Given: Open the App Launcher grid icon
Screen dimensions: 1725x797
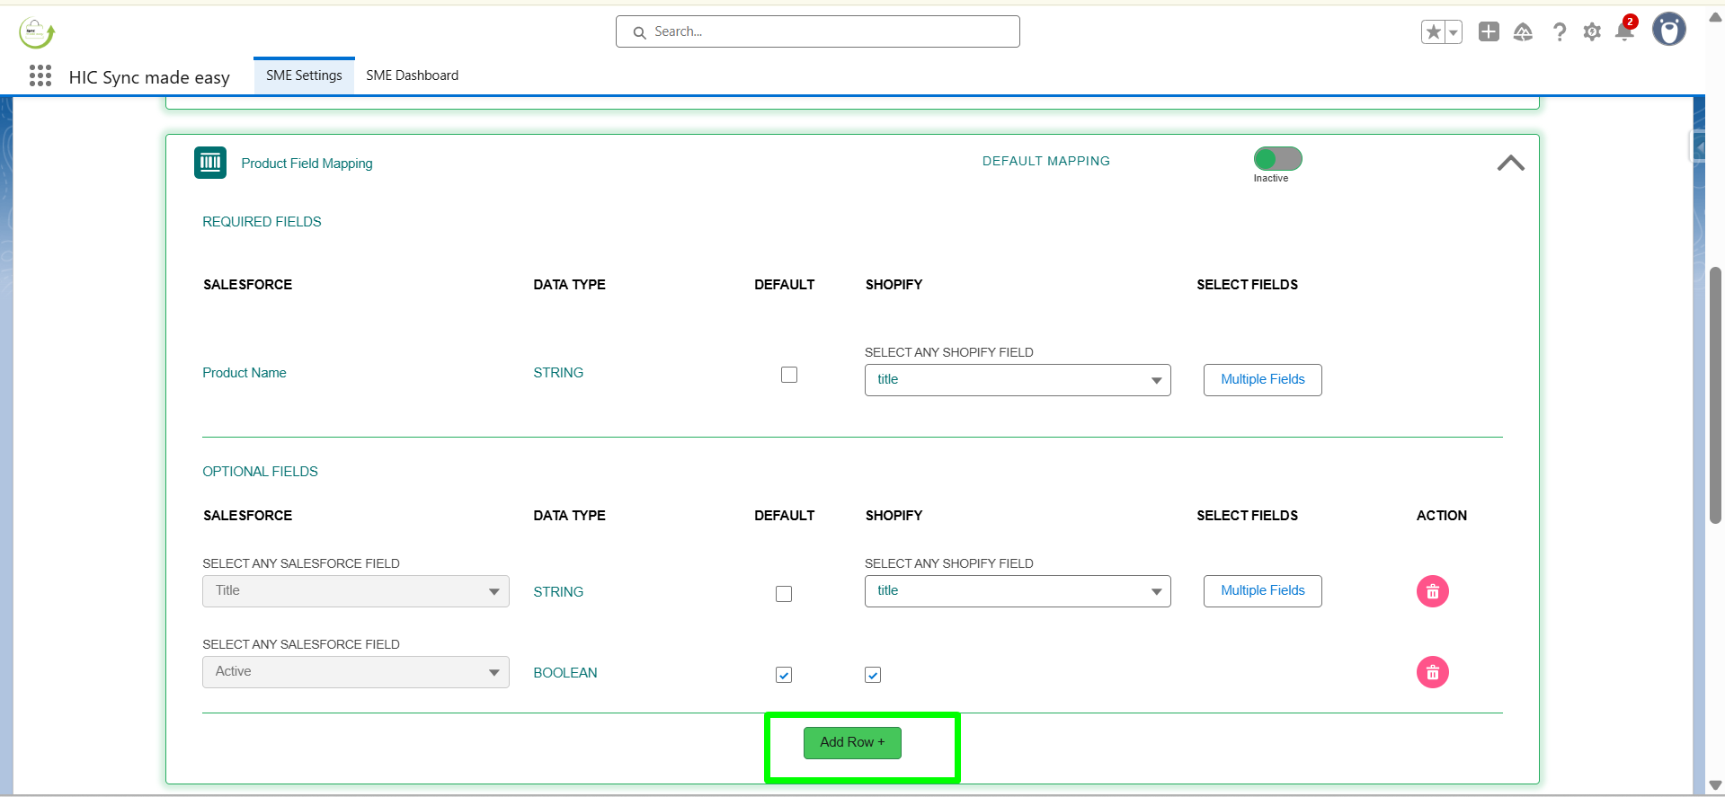Looking at the screenshot, I should tap(40, 75).
